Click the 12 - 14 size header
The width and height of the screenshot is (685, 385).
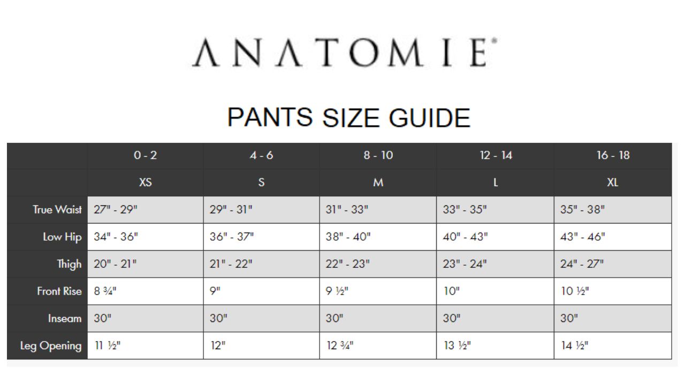[x=496, y=156]
